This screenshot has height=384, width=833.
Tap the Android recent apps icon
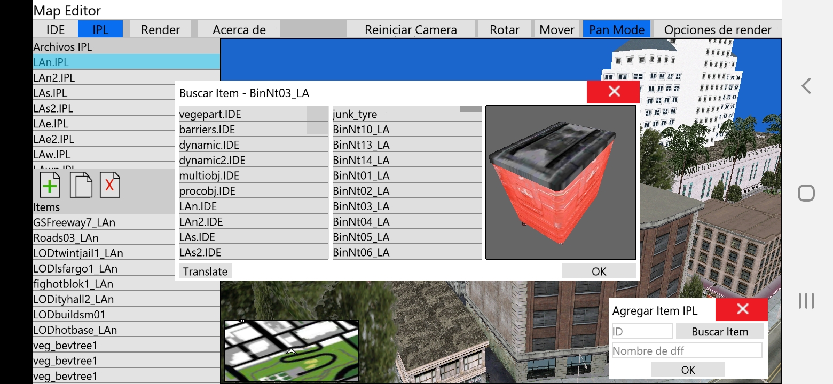(806, 301)
